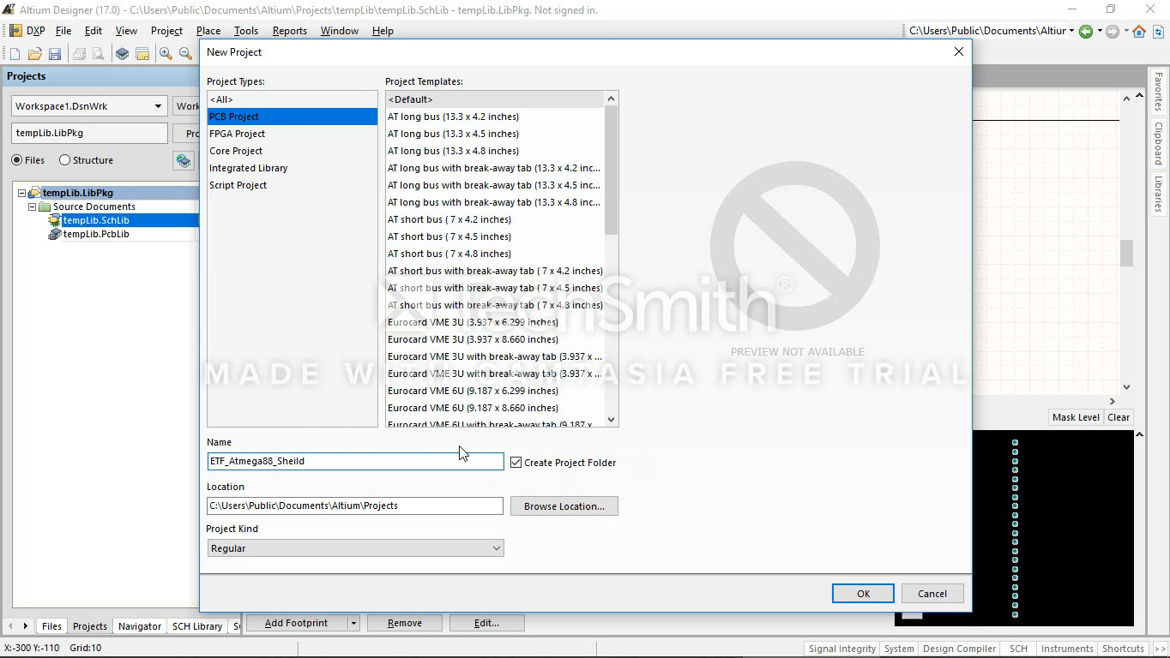
Task: Toggle the Create Project Folder checkbox
Action: 516,462
